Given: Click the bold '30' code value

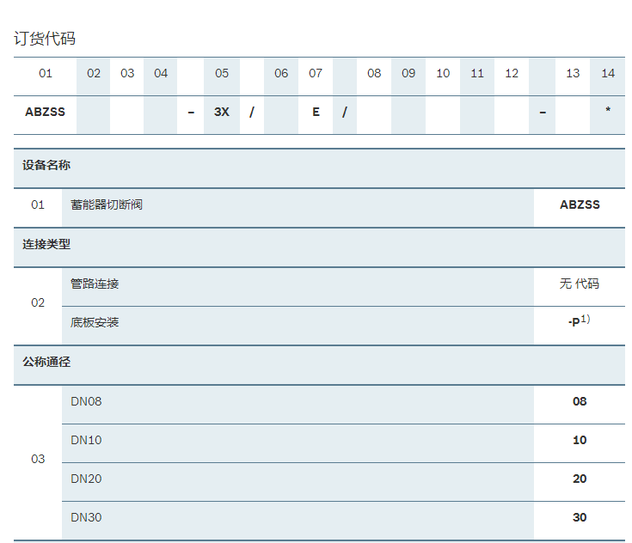Looking at the screenshot, I should [580, 518].
